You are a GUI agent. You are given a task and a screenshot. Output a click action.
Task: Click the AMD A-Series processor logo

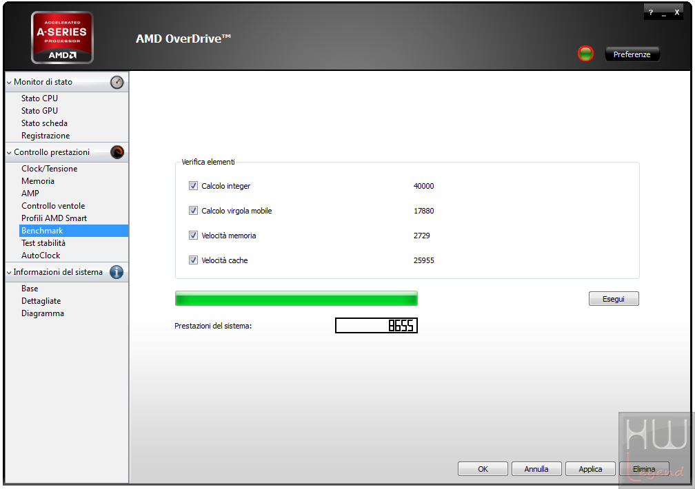pyautogui.click(x=63, y=38)
